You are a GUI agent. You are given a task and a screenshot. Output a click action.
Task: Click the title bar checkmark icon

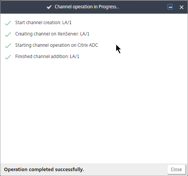click(49, 7)
